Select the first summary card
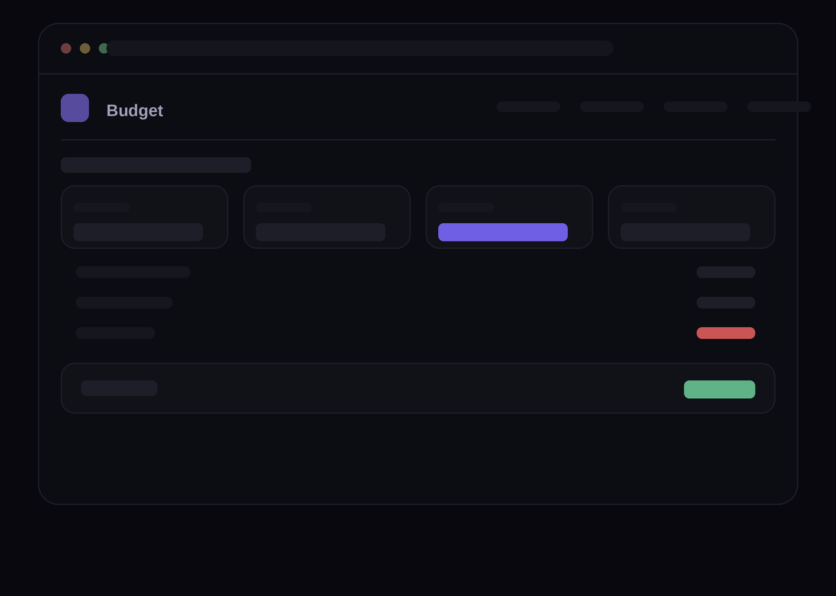Screen dimensions: 836x596 point(144,217)
